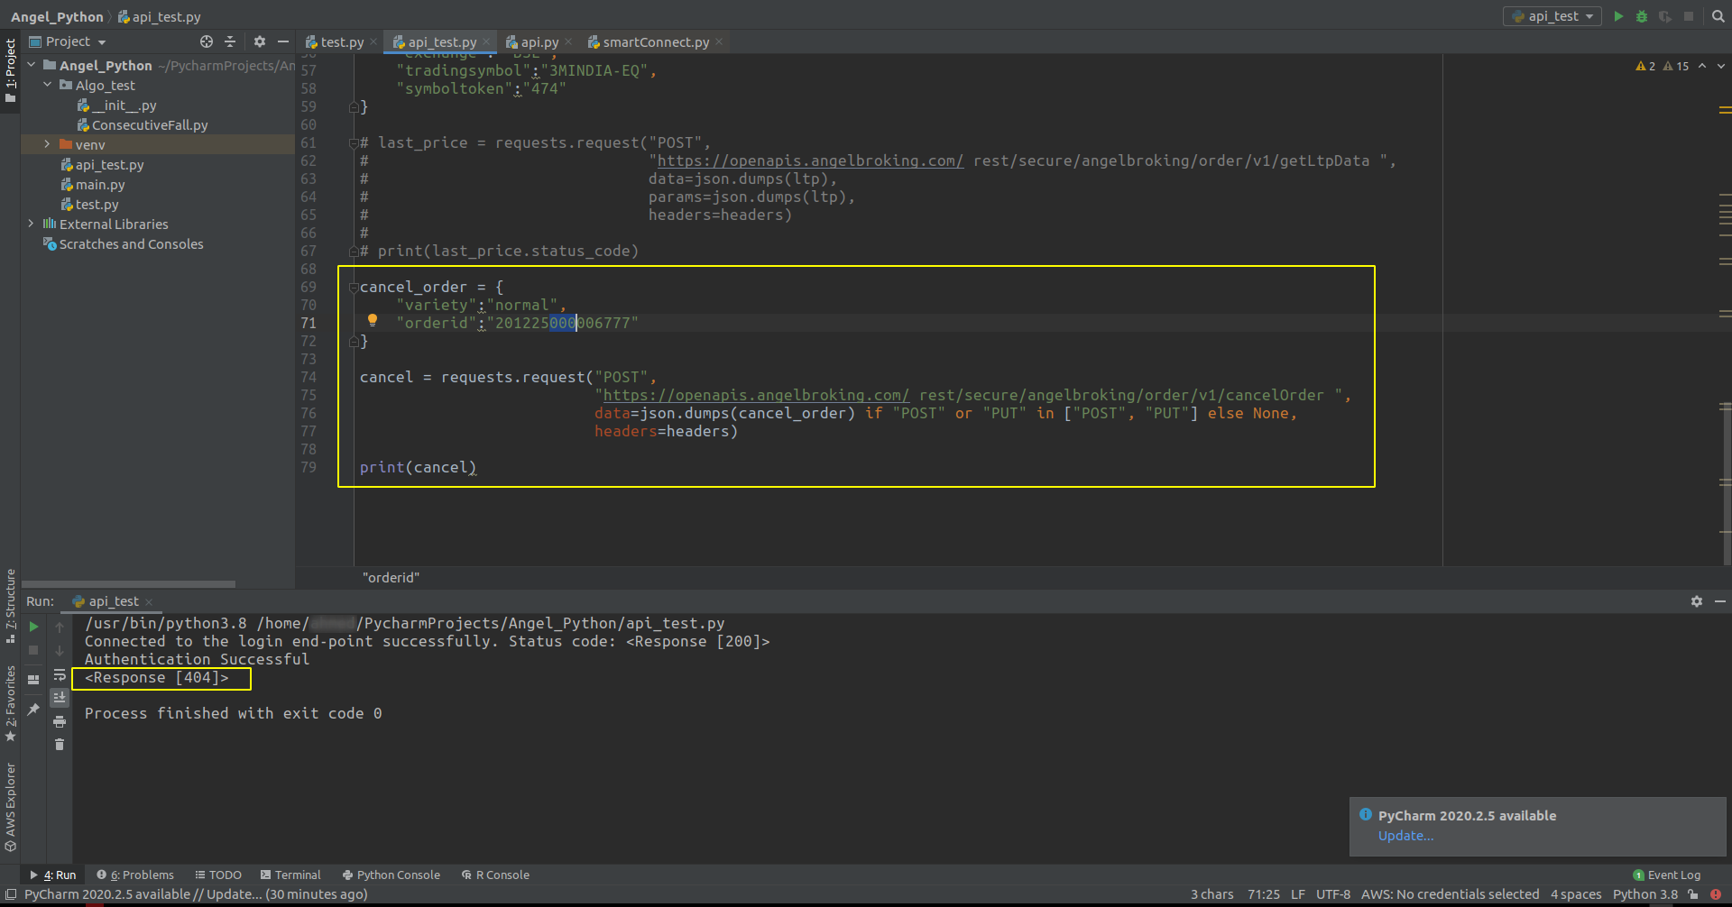Open Search Everywhere magnifier

point(1718,16)
